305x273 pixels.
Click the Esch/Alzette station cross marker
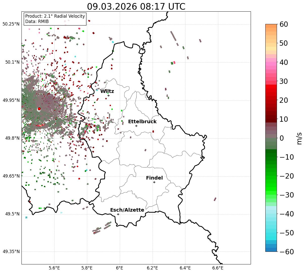118,214
